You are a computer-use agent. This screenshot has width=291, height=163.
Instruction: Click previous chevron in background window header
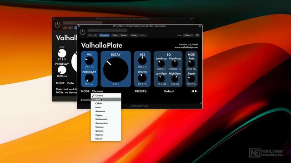click(x=65, y=28)
